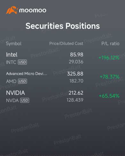125x156 pixels.
Task: Select the +65.54% P/L ratio value
Action: (109, 96)
